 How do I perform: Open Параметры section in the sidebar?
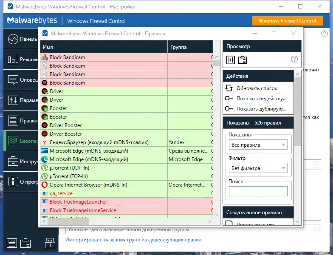tap(21, 100)
